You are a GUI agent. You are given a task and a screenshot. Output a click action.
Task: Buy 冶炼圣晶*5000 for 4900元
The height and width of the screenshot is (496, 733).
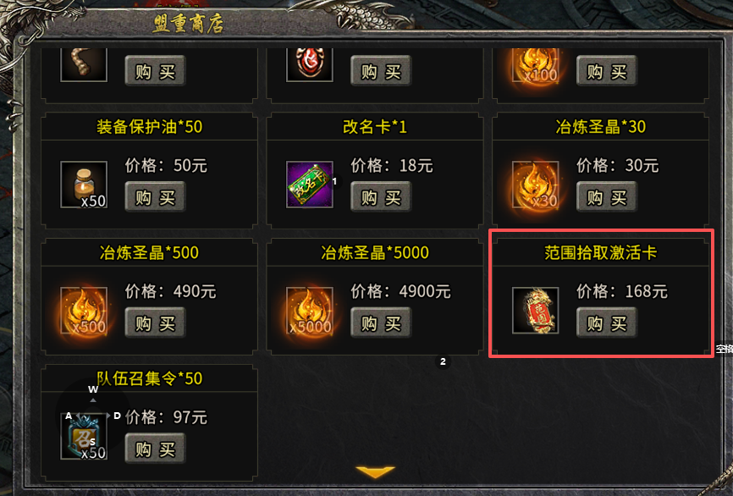point(381,323)
